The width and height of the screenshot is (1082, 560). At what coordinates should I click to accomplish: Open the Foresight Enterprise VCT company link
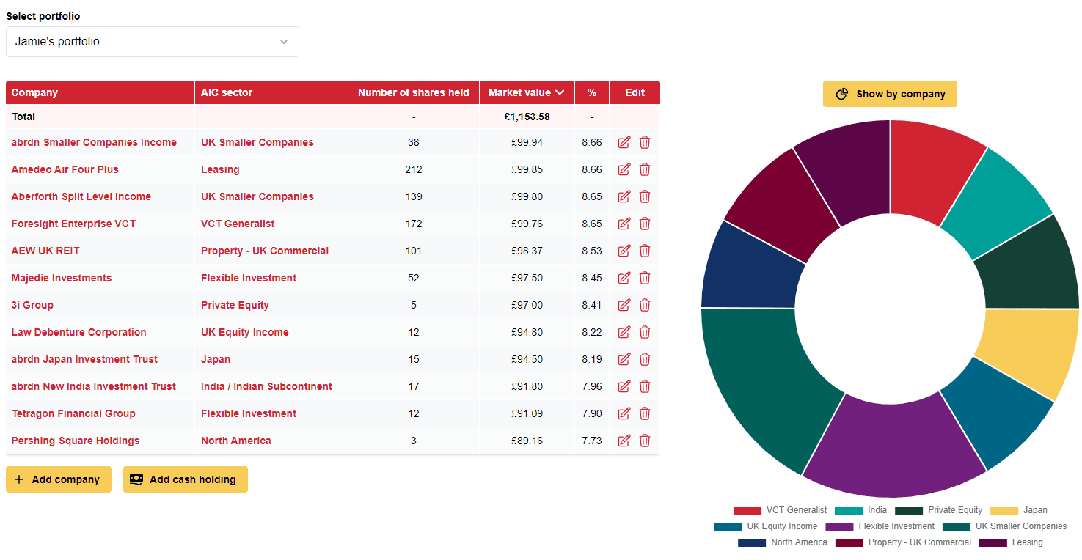(73, 224)
